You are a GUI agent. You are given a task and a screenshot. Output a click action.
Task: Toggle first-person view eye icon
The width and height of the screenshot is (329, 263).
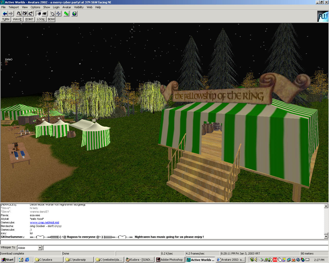(x=39, y=14)
